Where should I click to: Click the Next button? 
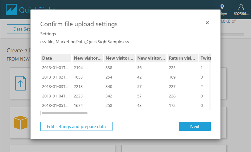195,126
